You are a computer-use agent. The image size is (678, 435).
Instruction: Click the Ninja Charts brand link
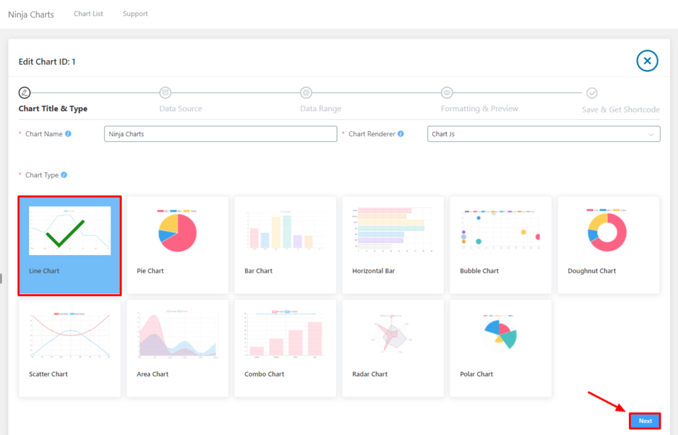pyautogui.click(x=31, y=14)
